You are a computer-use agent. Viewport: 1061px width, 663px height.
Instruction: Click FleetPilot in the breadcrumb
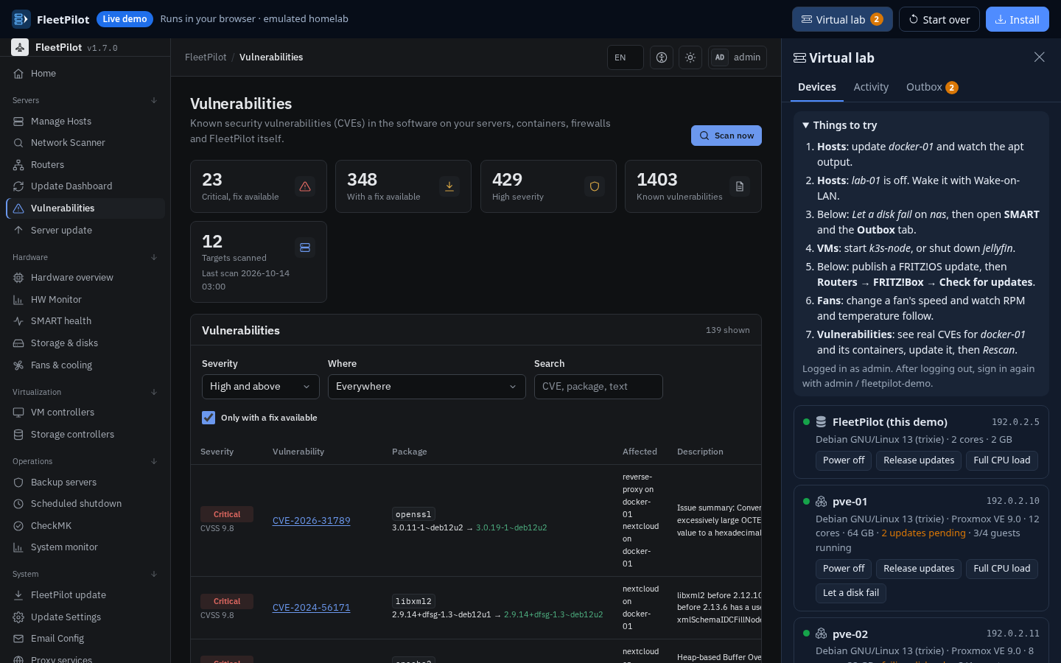[206, 57]
